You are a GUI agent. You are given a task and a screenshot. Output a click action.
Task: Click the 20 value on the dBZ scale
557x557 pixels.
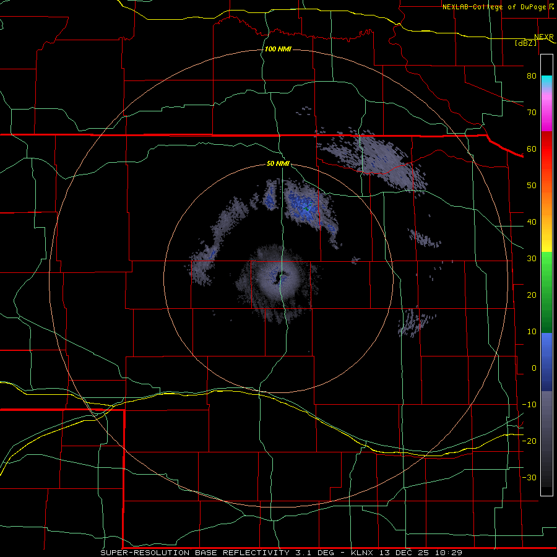coord(532,295)
